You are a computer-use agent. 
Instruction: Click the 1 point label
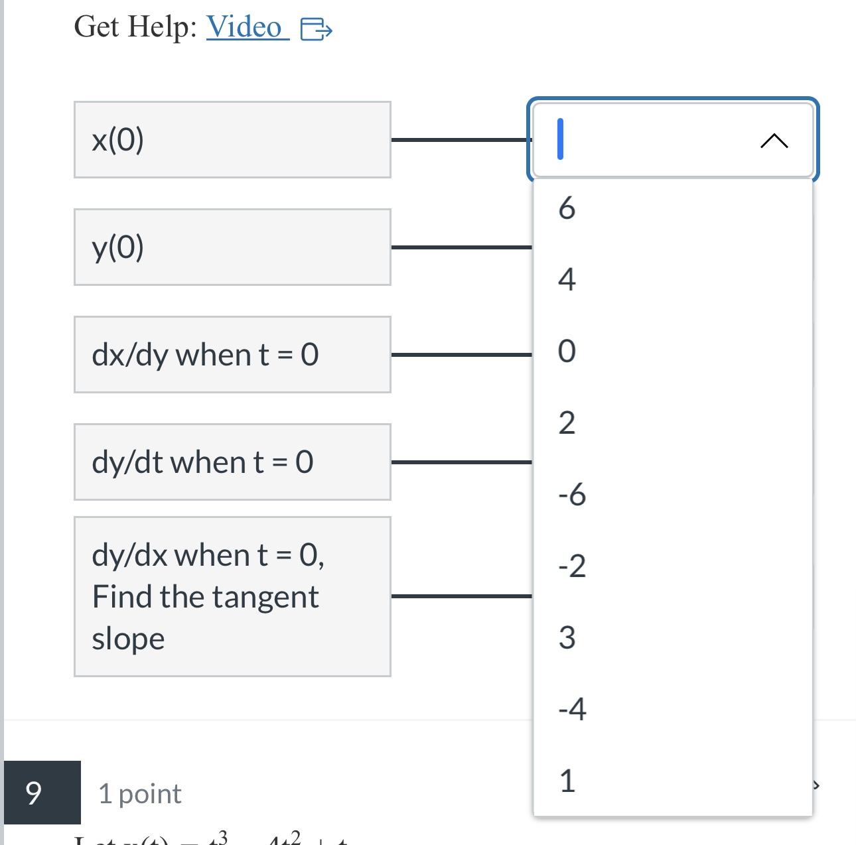pyautogui.click(x=140, y=793)
